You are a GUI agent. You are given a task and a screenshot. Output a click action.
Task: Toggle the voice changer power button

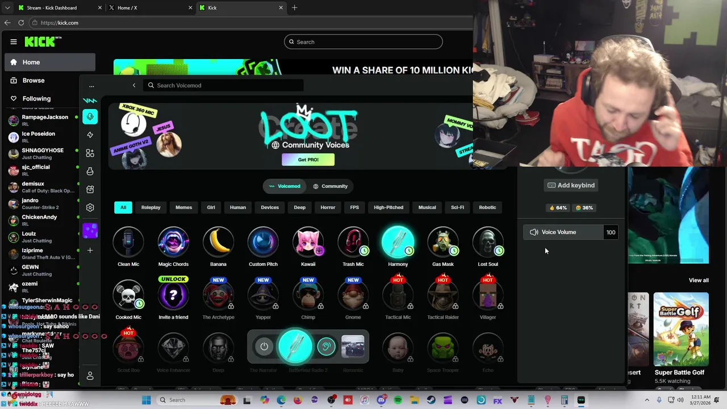(264, 347)
